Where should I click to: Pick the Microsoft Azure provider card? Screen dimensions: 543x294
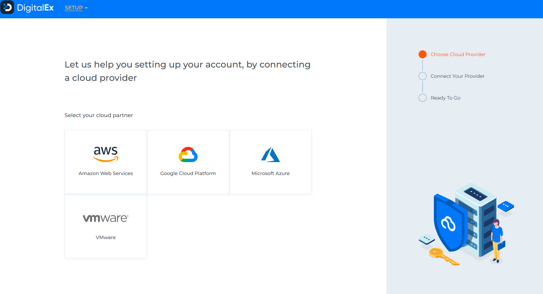(271, 162)
